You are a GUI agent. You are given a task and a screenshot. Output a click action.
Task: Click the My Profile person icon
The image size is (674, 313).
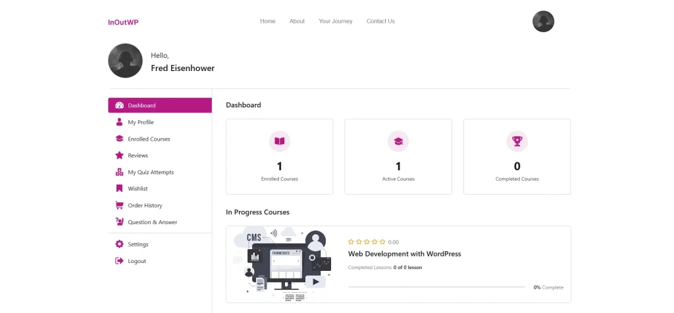119,122
